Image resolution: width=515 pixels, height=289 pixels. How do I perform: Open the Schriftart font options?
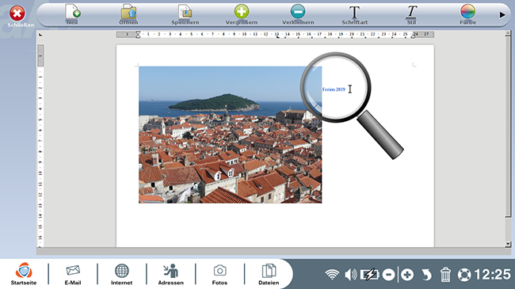coord(354,15)
